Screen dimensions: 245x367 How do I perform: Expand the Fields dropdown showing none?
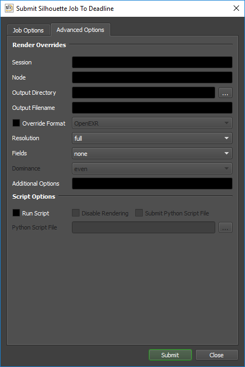click(152, 153)
